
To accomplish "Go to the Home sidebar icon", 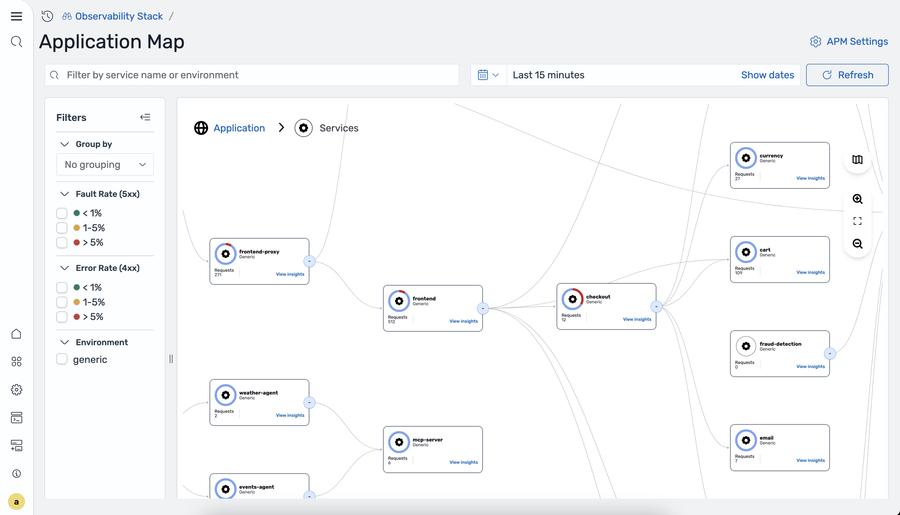I will 16,334.
